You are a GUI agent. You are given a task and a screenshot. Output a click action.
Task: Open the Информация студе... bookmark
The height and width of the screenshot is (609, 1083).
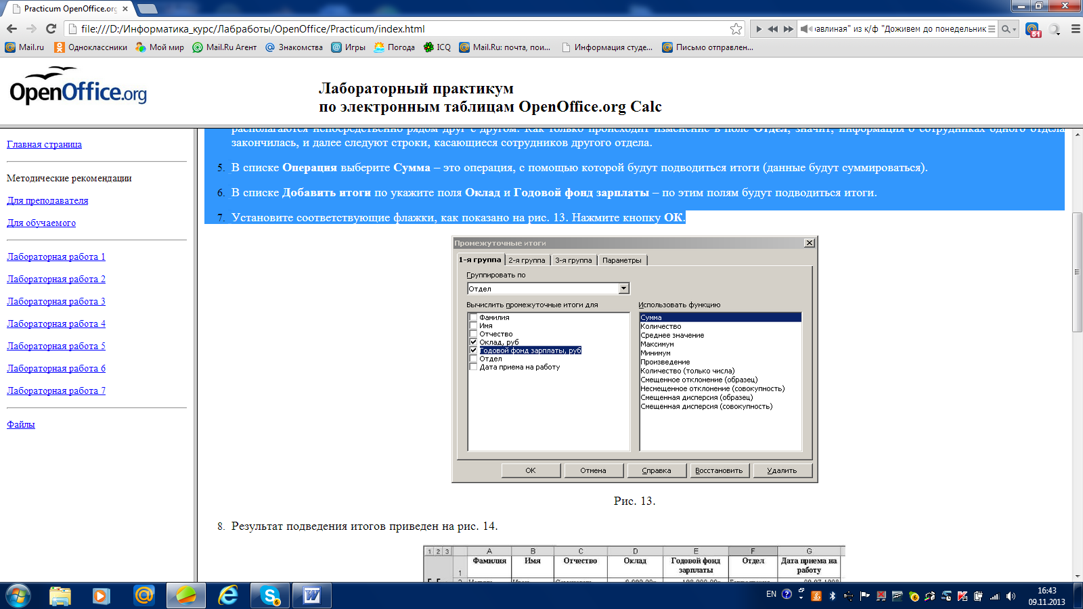pyautogui.click(x=607, y=47)
